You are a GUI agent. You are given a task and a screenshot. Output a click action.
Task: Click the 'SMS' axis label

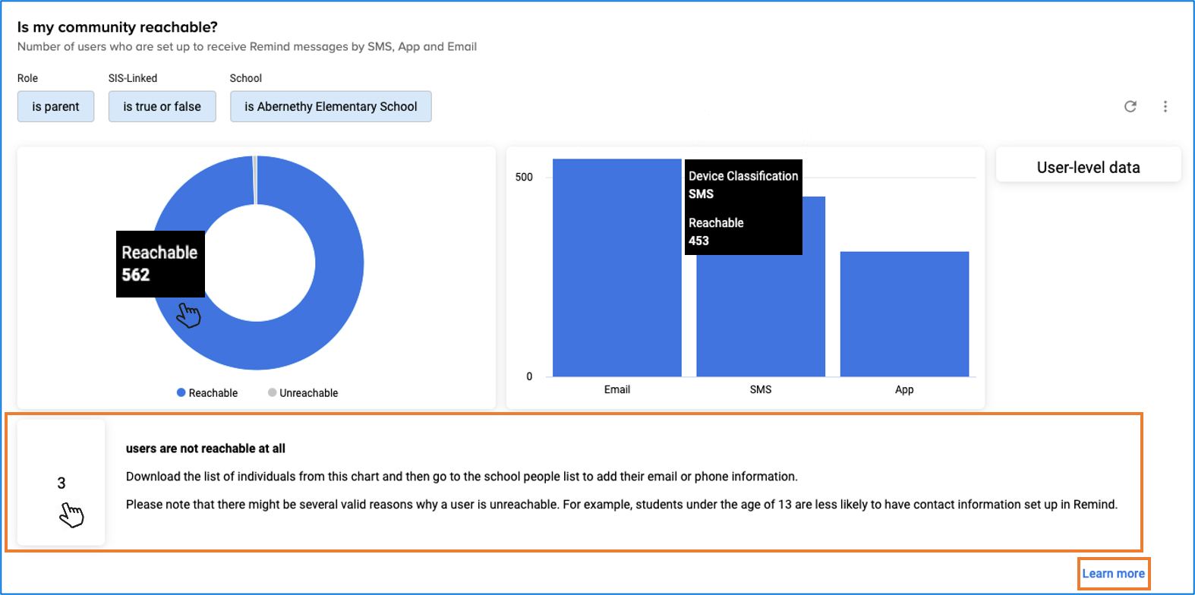click(x=761, y=389)
